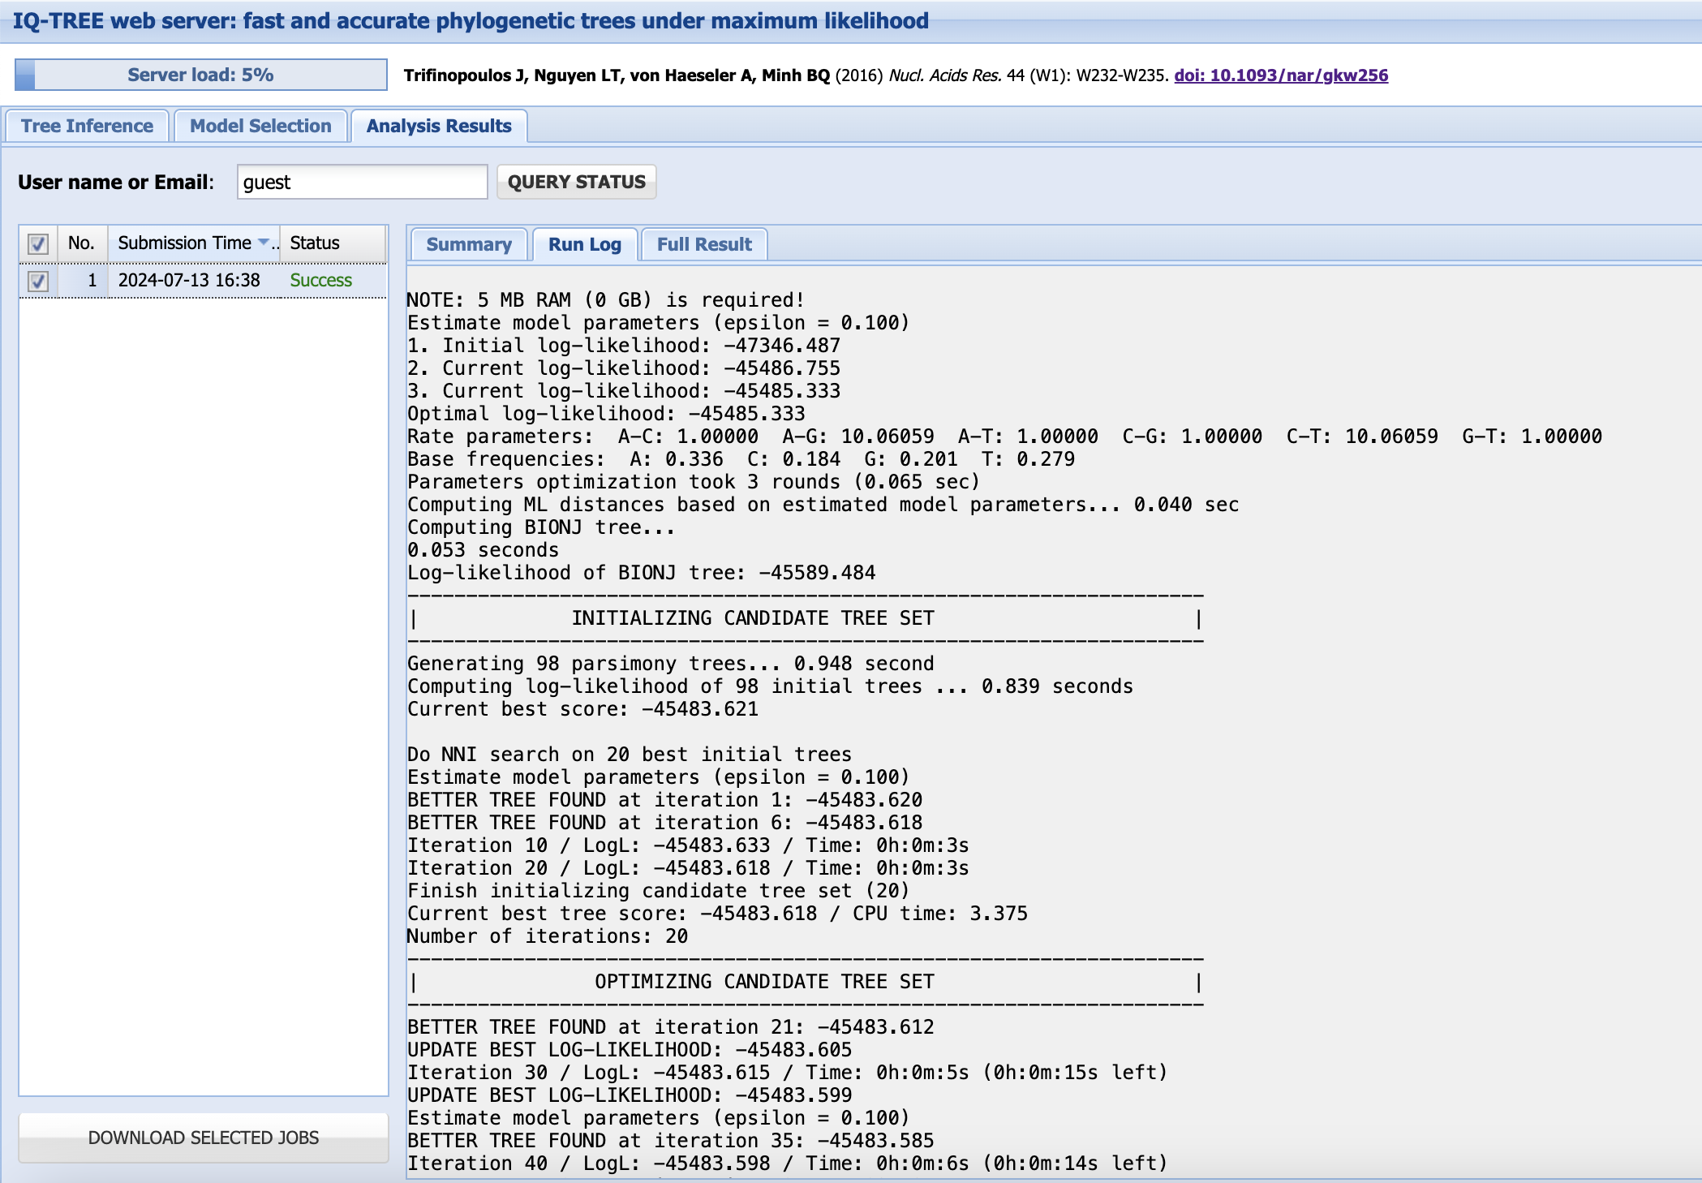This screenshot has width=1702, height=1183.
Task: Open the doi: 10.1093/nar/gkw256 link
Action: 1281,75
